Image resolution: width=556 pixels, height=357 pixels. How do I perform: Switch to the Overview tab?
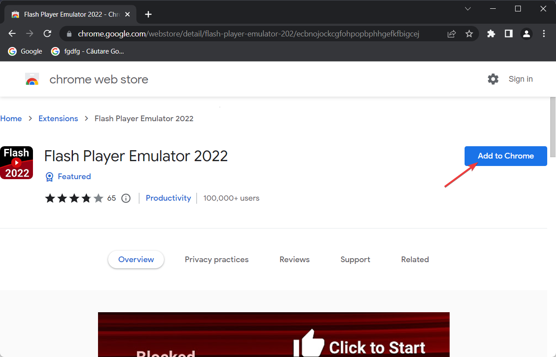point(136,260)
